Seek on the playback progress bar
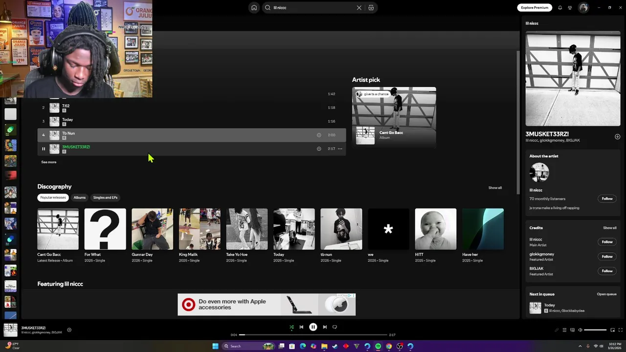 coord(313,335)
